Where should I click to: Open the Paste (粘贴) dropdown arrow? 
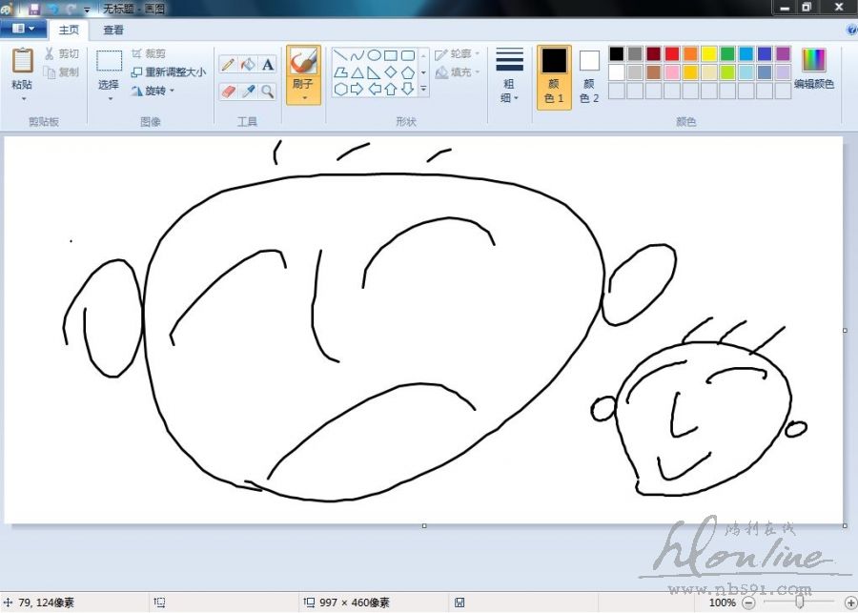click(x=22, y=98)
